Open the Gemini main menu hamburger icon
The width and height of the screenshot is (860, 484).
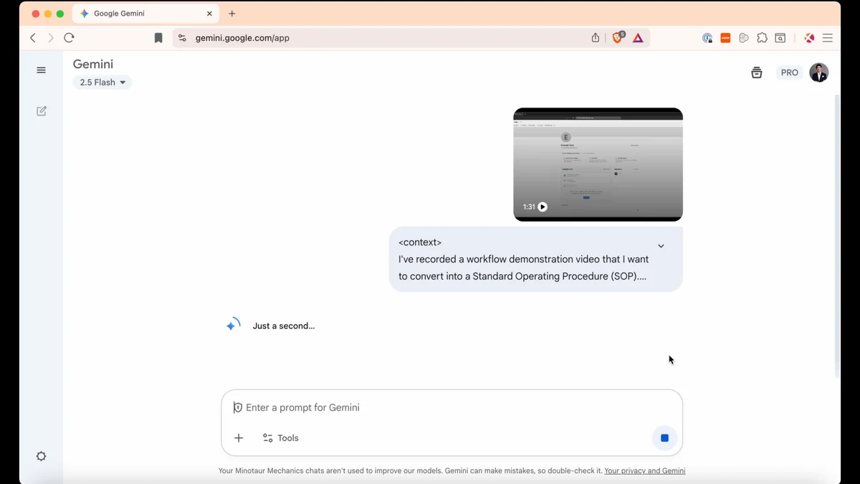point(41,70)
